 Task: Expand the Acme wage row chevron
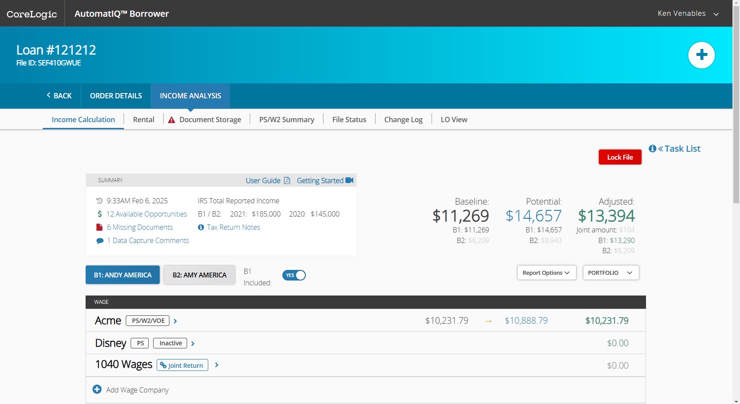175,321
